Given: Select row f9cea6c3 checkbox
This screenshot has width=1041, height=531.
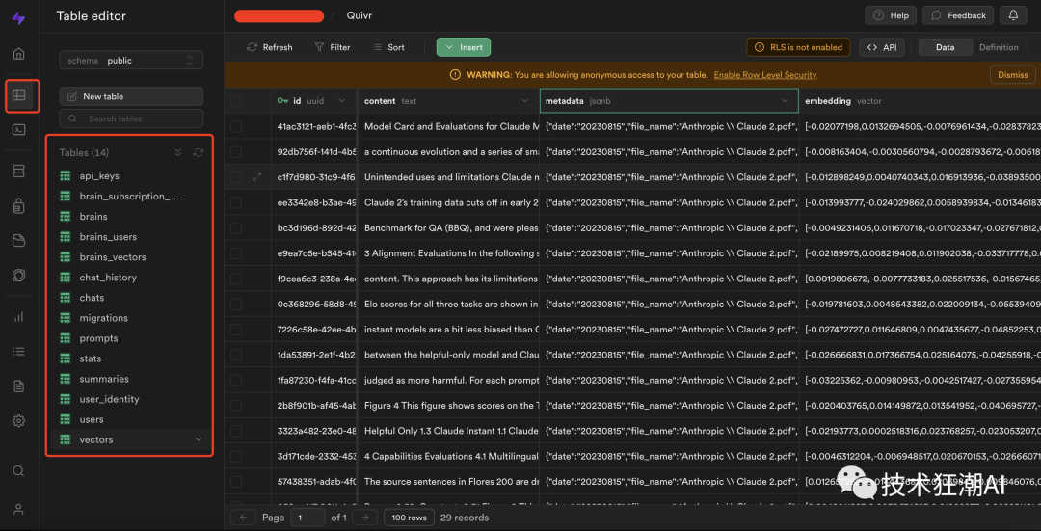Looking at the screenshot, I should coord(236,279).
